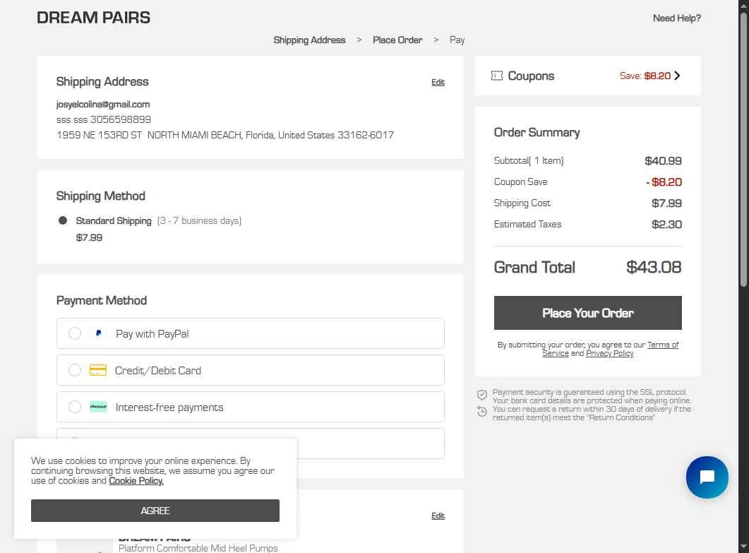Click the scrollbar down arrow
Screen dimensions: 749x553
click(x=743, y=547)
